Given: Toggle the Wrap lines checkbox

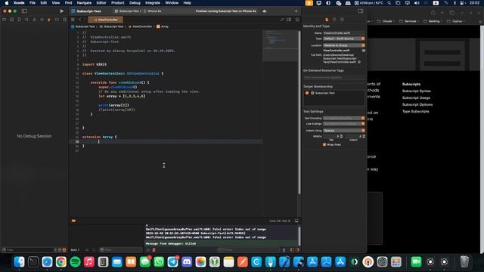Looking at the screenshot, I should pos(324,144).
